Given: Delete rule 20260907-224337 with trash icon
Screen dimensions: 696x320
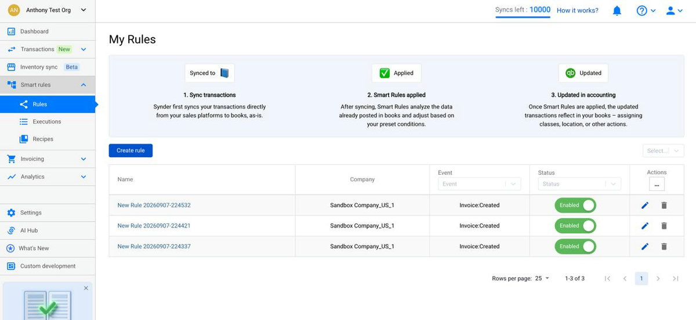Looking at the screenshot, I should point(664,247).
